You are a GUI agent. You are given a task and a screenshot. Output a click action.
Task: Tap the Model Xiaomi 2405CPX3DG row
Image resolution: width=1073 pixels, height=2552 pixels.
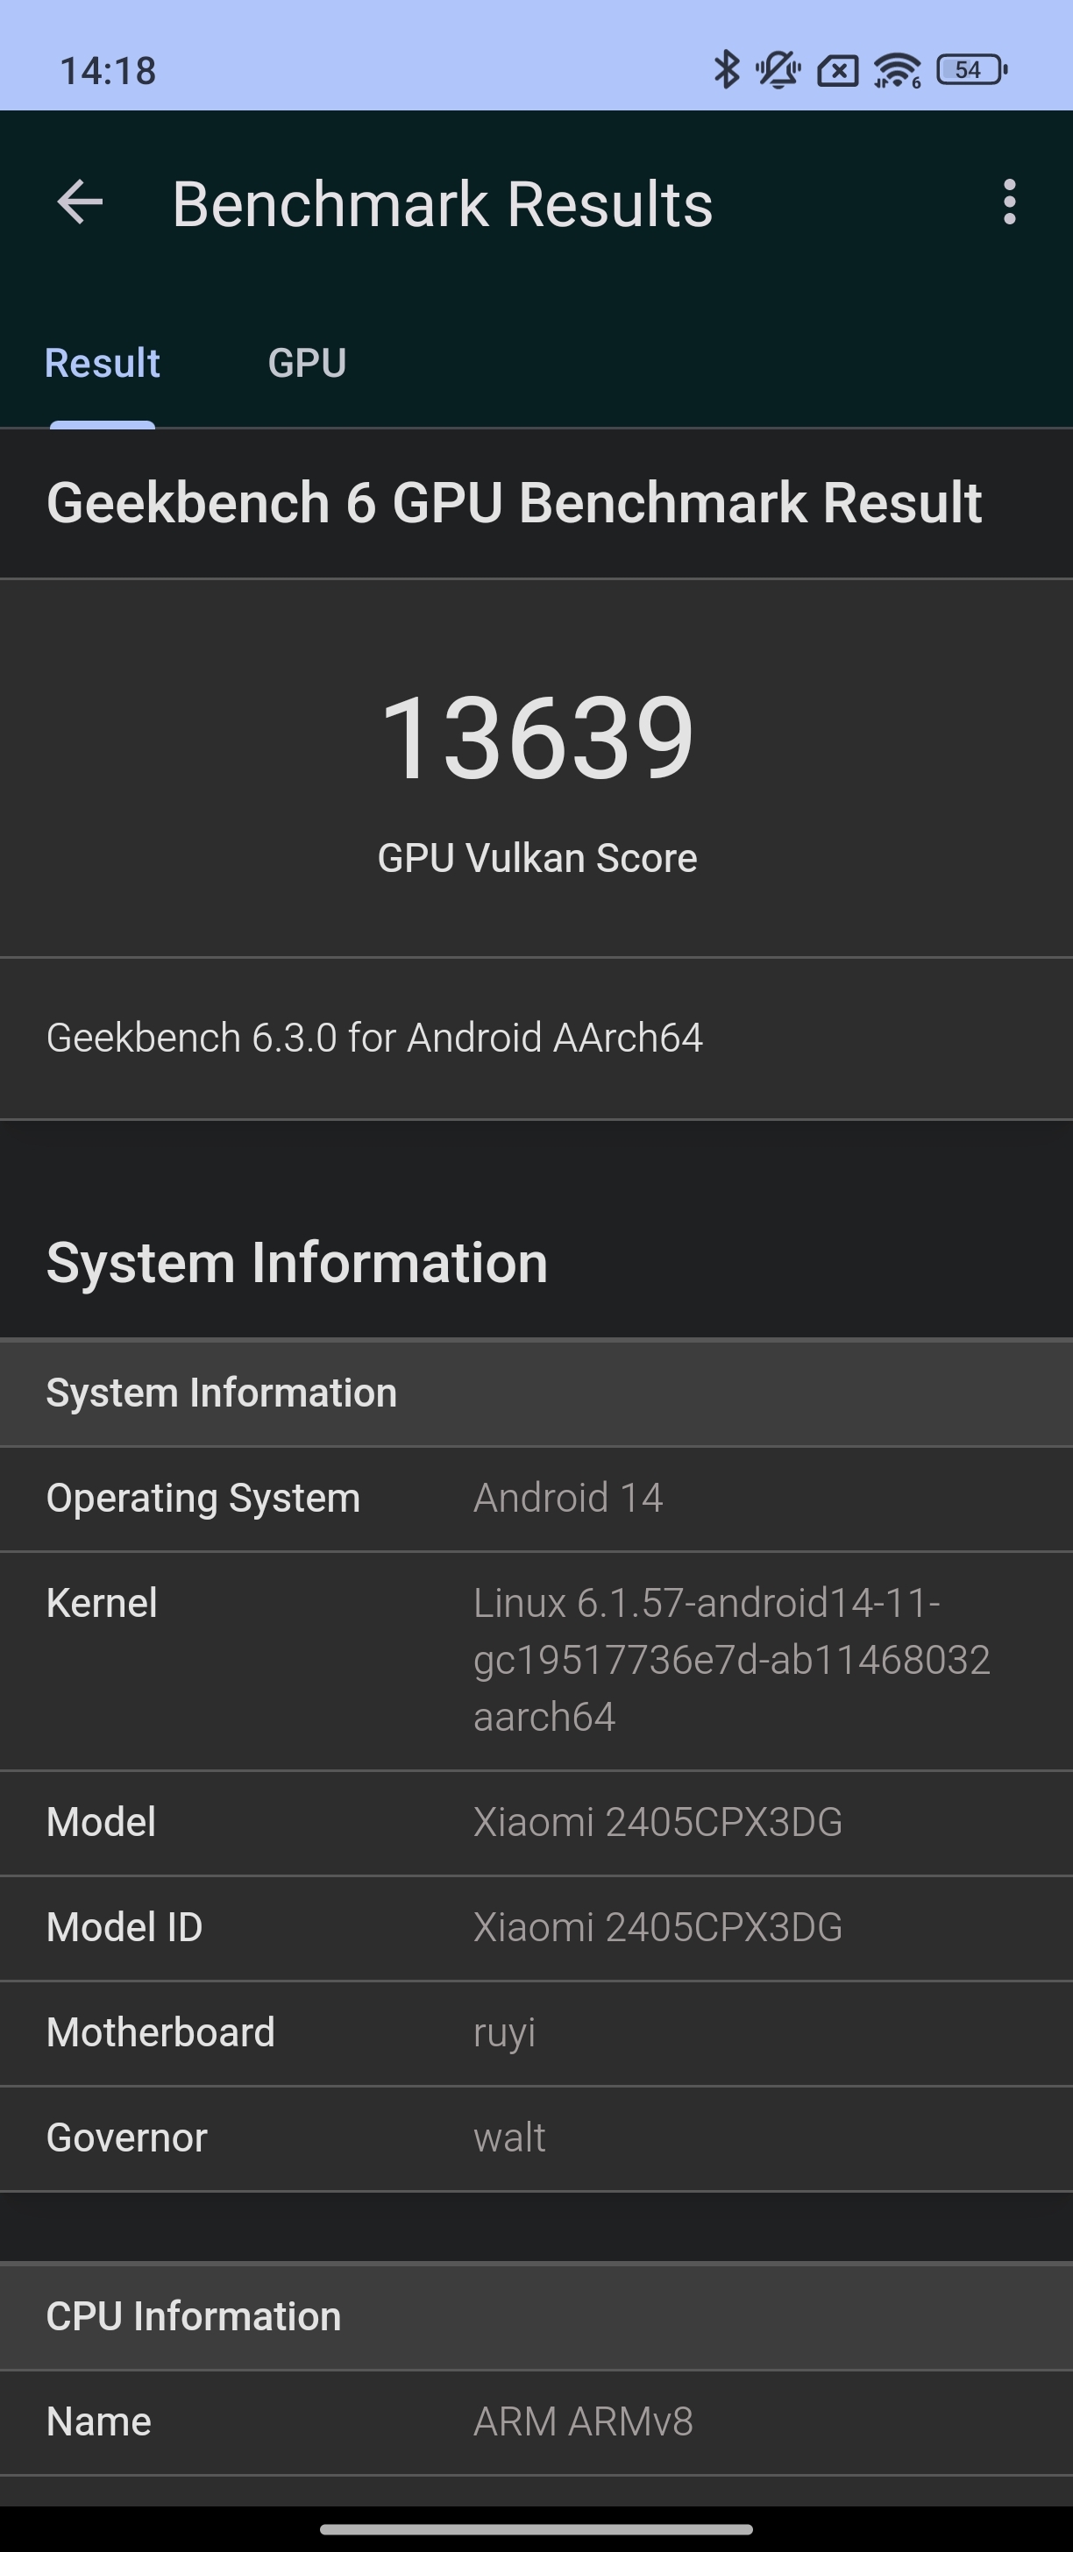536,1823
